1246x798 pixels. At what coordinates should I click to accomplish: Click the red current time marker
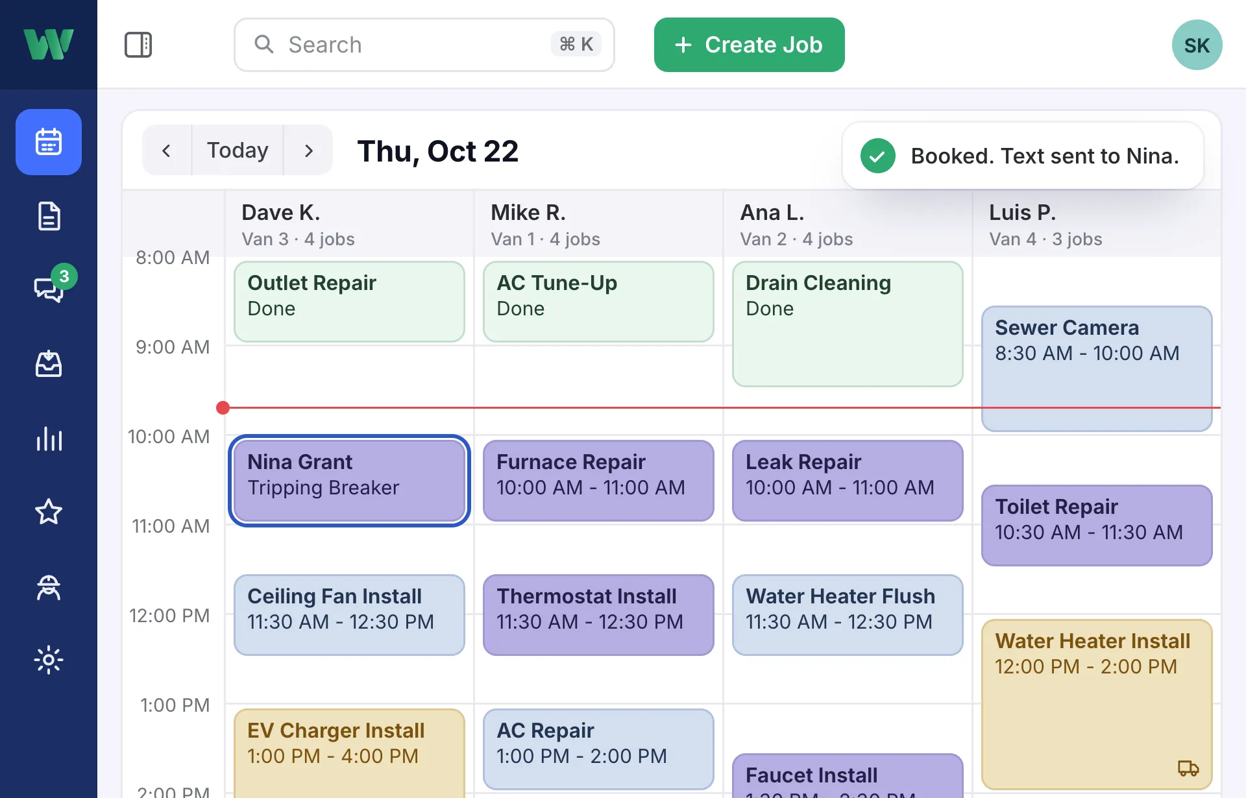point(223,407)
